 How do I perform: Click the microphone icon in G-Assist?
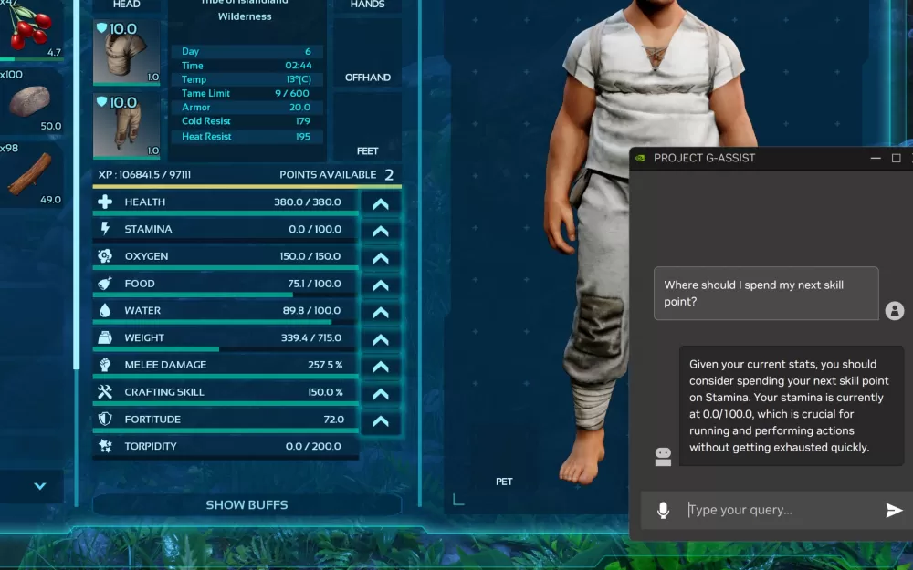point(663,510)
